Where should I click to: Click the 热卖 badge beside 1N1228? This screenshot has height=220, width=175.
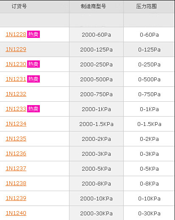pyautogui.click(x=33, y=34)
